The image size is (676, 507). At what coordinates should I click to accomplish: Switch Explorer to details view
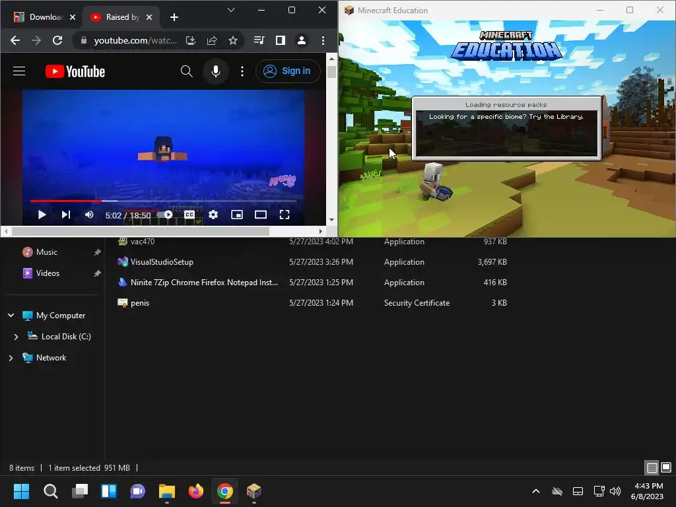[652, 467]
